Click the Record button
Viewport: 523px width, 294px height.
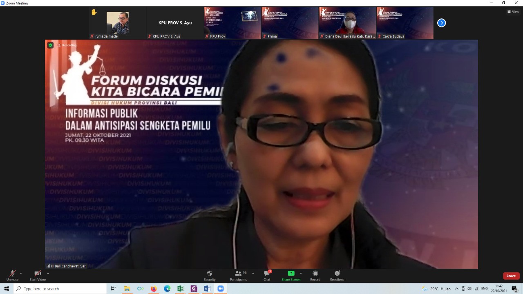(315, 275)
